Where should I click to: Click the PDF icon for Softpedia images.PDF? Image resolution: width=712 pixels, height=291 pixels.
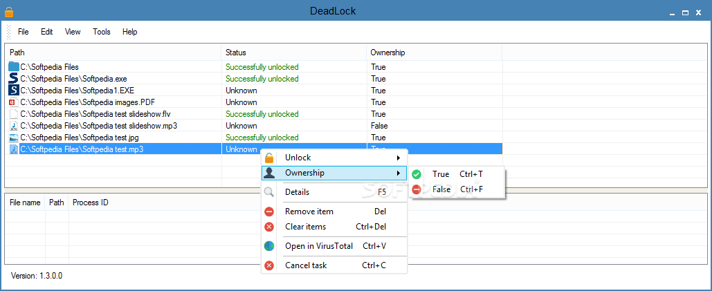click(x=14, y=102)
